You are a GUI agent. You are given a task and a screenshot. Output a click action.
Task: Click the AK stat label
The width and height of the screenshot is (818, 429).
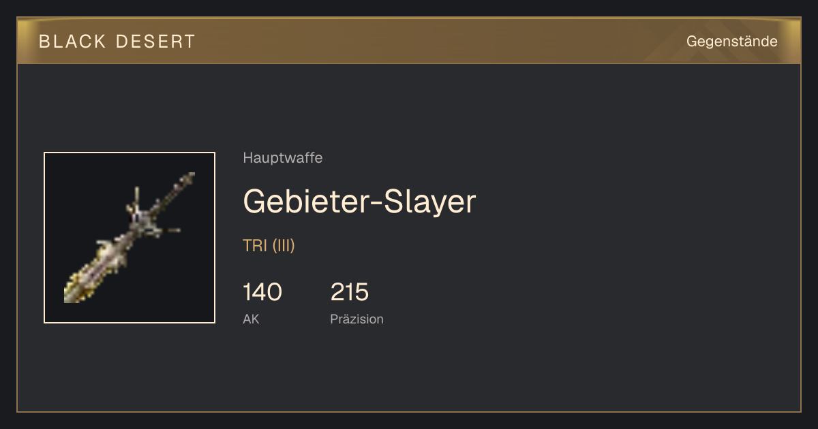point(251,319)
